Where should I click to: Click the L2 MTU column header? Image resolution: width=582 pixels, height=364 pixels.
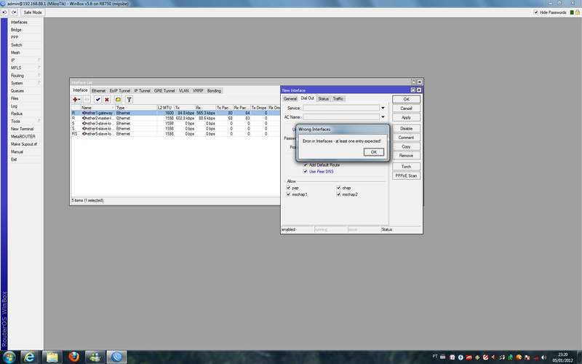[165, 108]
